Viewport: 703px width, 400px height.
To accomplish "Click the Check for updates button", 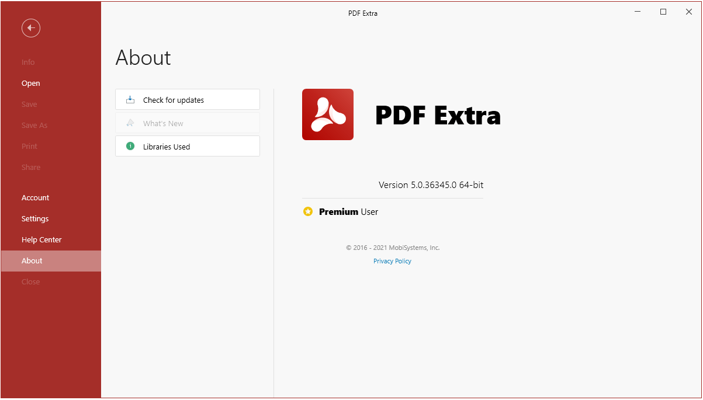I will (x=188, y=99).
